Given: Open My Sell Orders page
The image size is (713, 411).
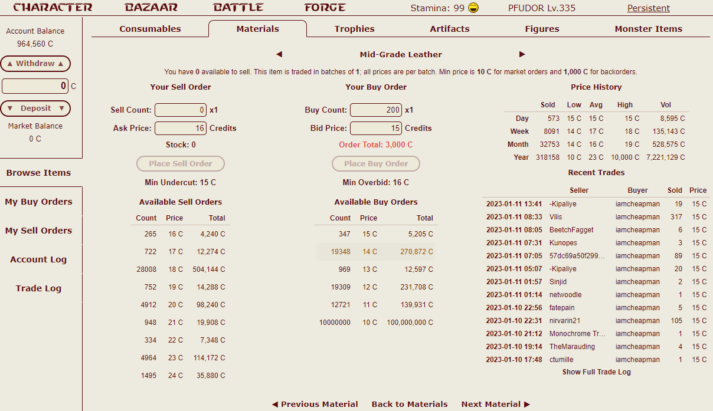Looking at the screenshot, I should [x=38, y=231].
